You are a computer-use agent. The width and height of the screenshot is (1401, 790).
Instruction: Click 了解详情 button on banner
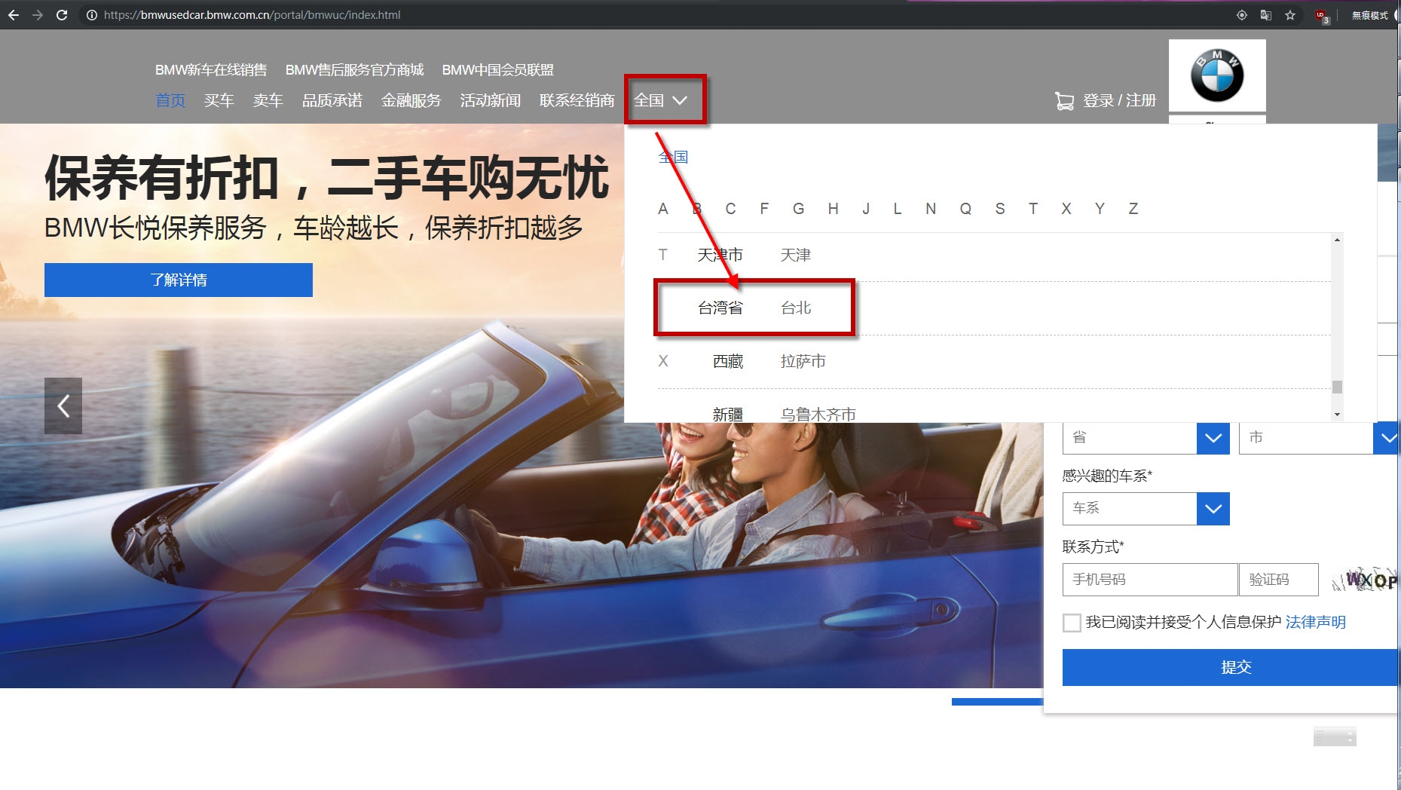tap(179, 280)
